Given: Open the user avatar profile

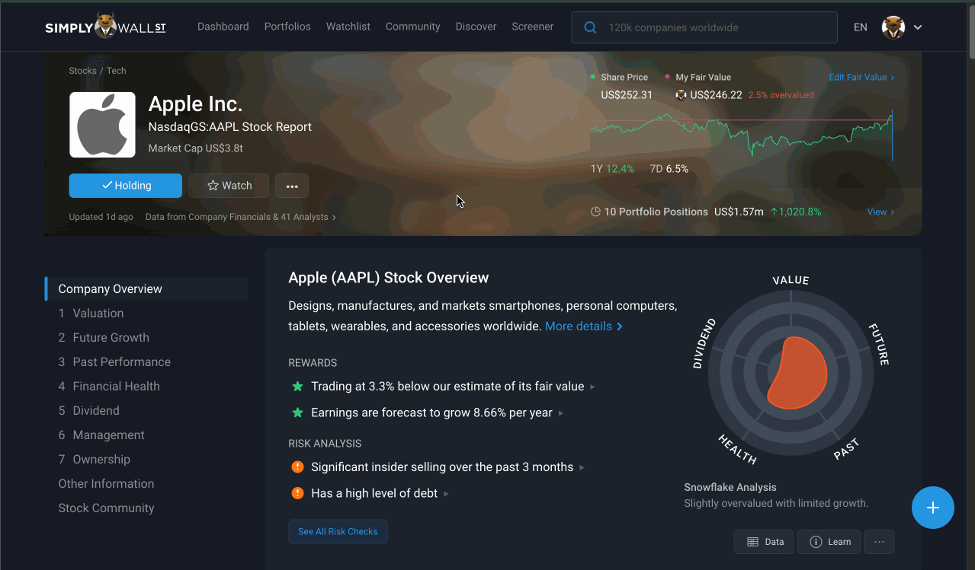Looking at the screenshot, I should tap(893, 27).
